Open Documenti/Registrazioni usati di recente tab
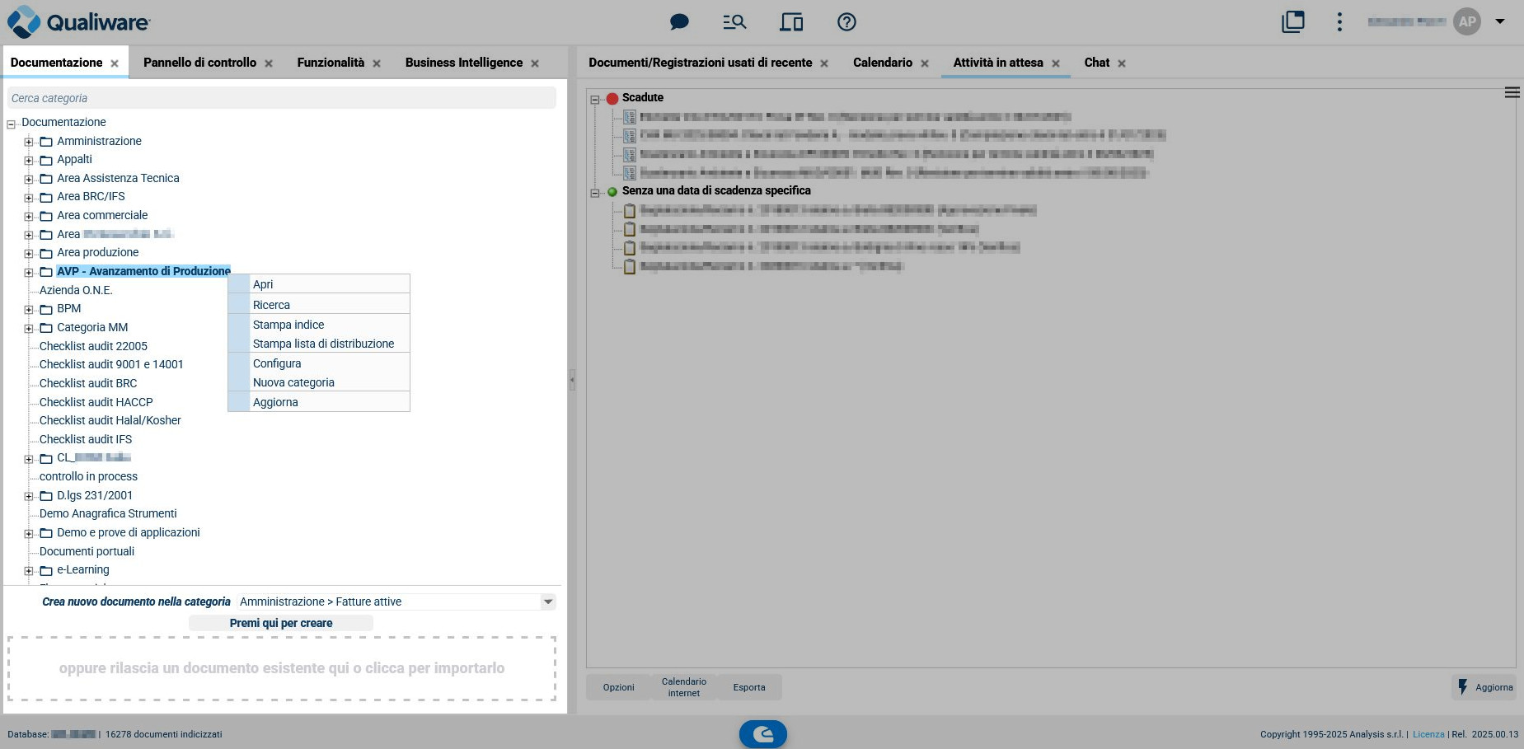1524x749 pixels. 701,63
